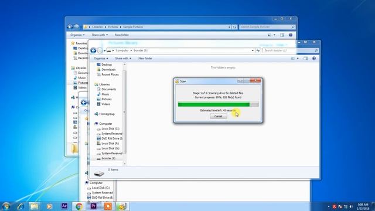The height and width of the screenshot is (211, 375).
Task: Focus the Search booster (J:) box
Action: pos(291,50)
